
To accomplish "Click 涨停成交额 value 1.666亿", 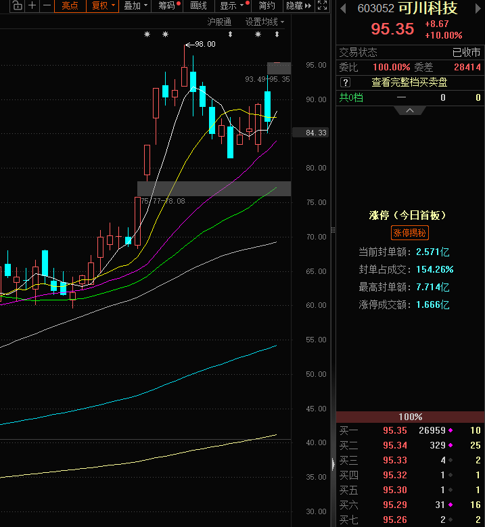I will (x=432, y=305).
